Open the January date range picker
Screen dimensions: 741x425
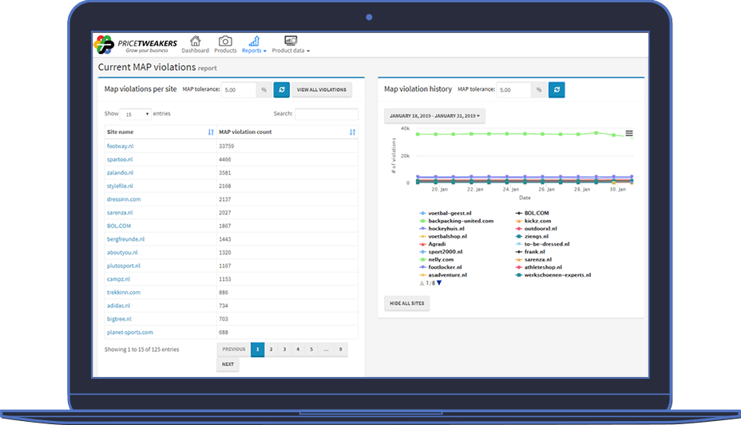[434, 116]
